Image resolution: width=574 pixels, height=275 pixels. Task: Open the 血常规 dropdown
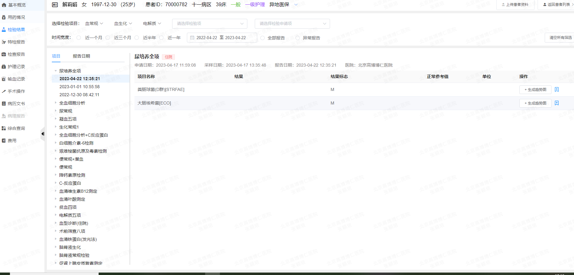coord(94,23)
